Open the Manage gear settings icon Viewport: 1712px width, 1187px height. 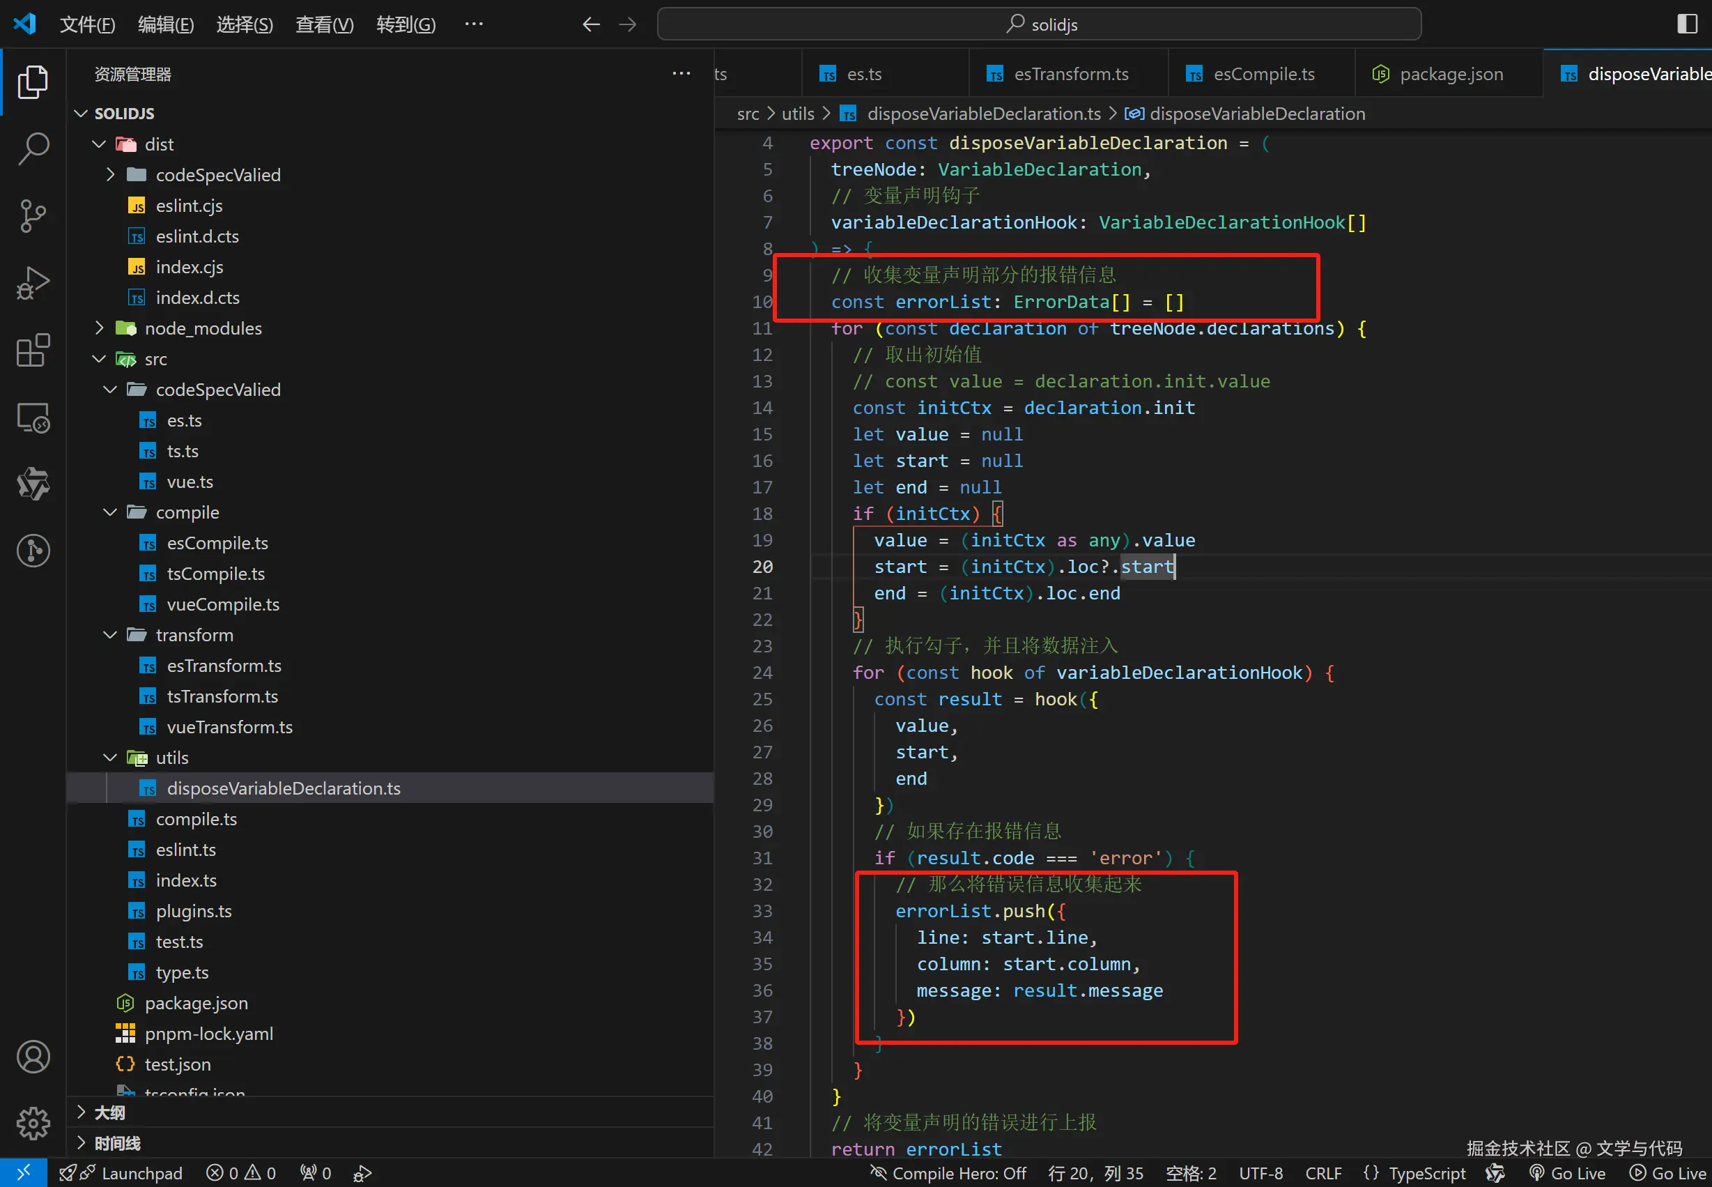33,1123
